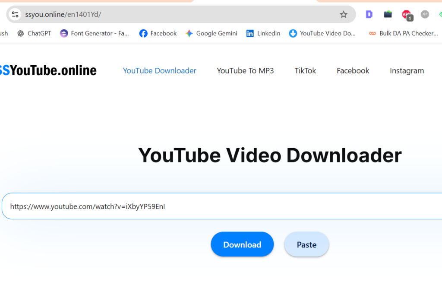
Task: Click the blue Download button
Action: coord(242,244)
